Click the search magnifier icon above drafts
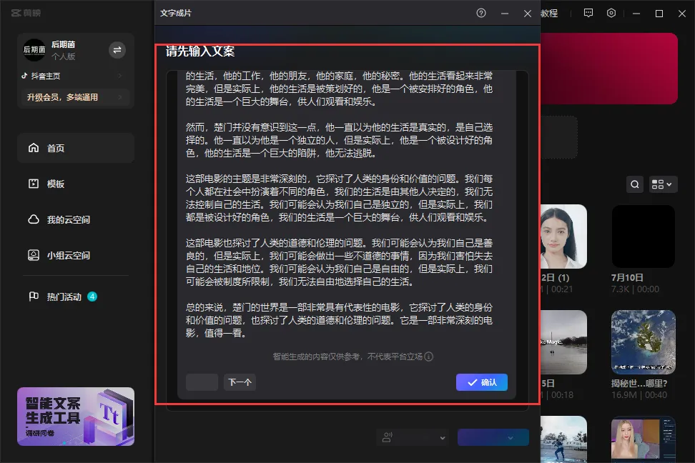Viewport: 695px width, 463px height. pyautogui.click(x=635, y=184)
